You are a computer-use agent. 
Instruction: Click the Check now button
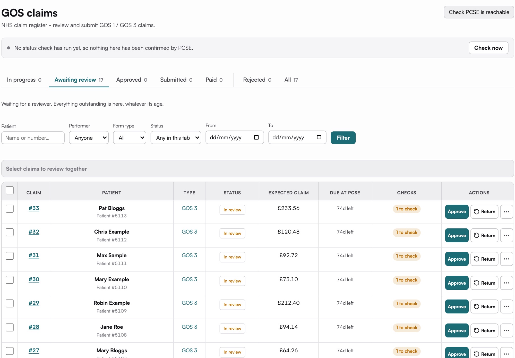pos(488,48)
